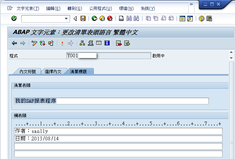Switch to the 內文符號 tab
Screen dimensions: 235x159
click(27, 72)
